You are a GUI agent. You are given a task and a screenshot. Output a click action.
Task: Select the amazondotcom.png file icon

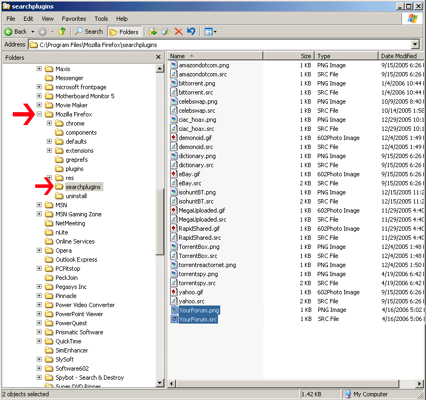point(174,65)
